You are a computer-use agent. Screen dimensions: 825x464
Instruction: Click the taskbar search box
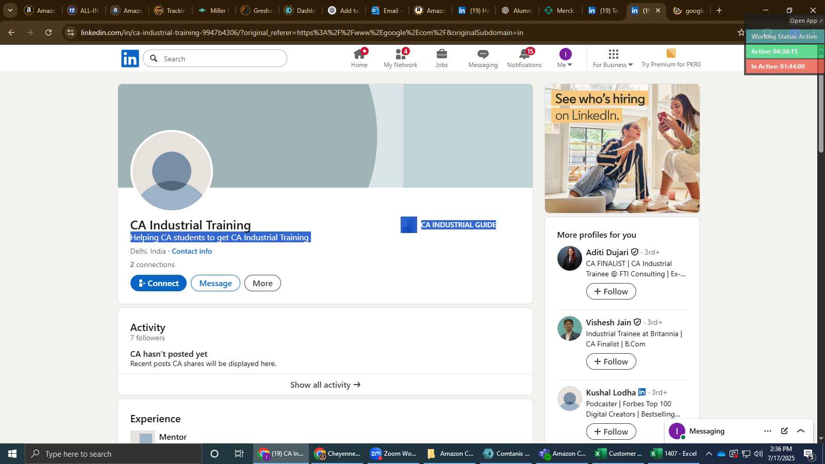[x=113, y=454]
